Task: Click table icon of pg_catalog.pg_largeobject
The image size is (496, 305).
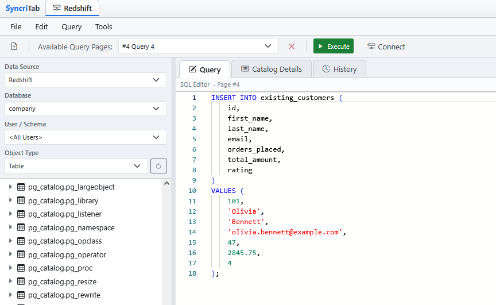Action: point(21,187)
